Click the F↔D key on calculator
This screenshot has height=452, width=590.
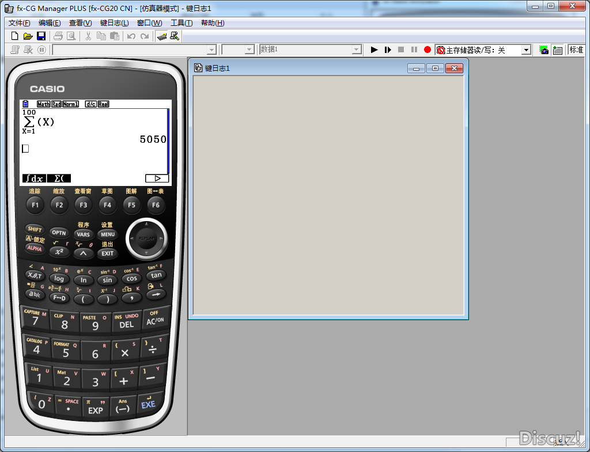point(59,298)
